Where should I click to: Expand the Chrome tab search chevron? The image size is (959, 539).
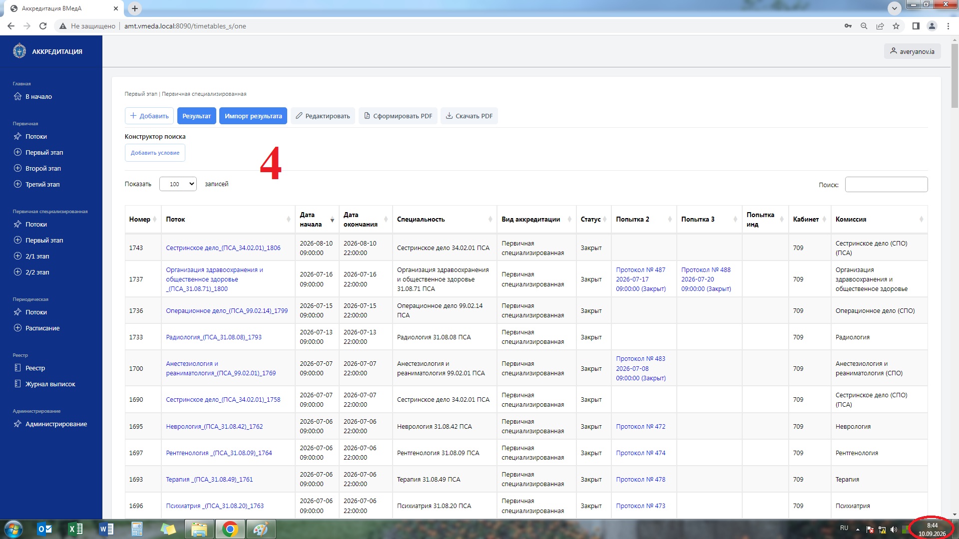click(x=895, y=8)
